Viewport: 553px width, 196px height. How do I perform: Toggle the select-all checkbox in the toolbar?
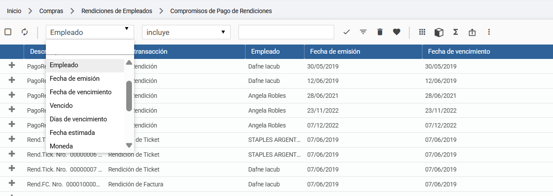pos(8,32)
